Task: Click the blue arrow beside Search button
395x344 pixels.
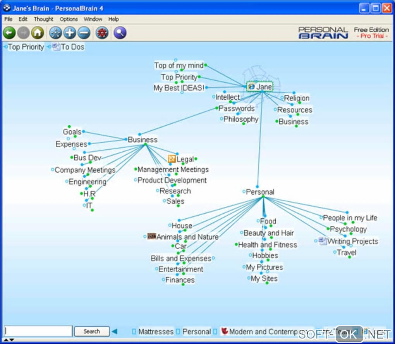Action: pos(115,331)
